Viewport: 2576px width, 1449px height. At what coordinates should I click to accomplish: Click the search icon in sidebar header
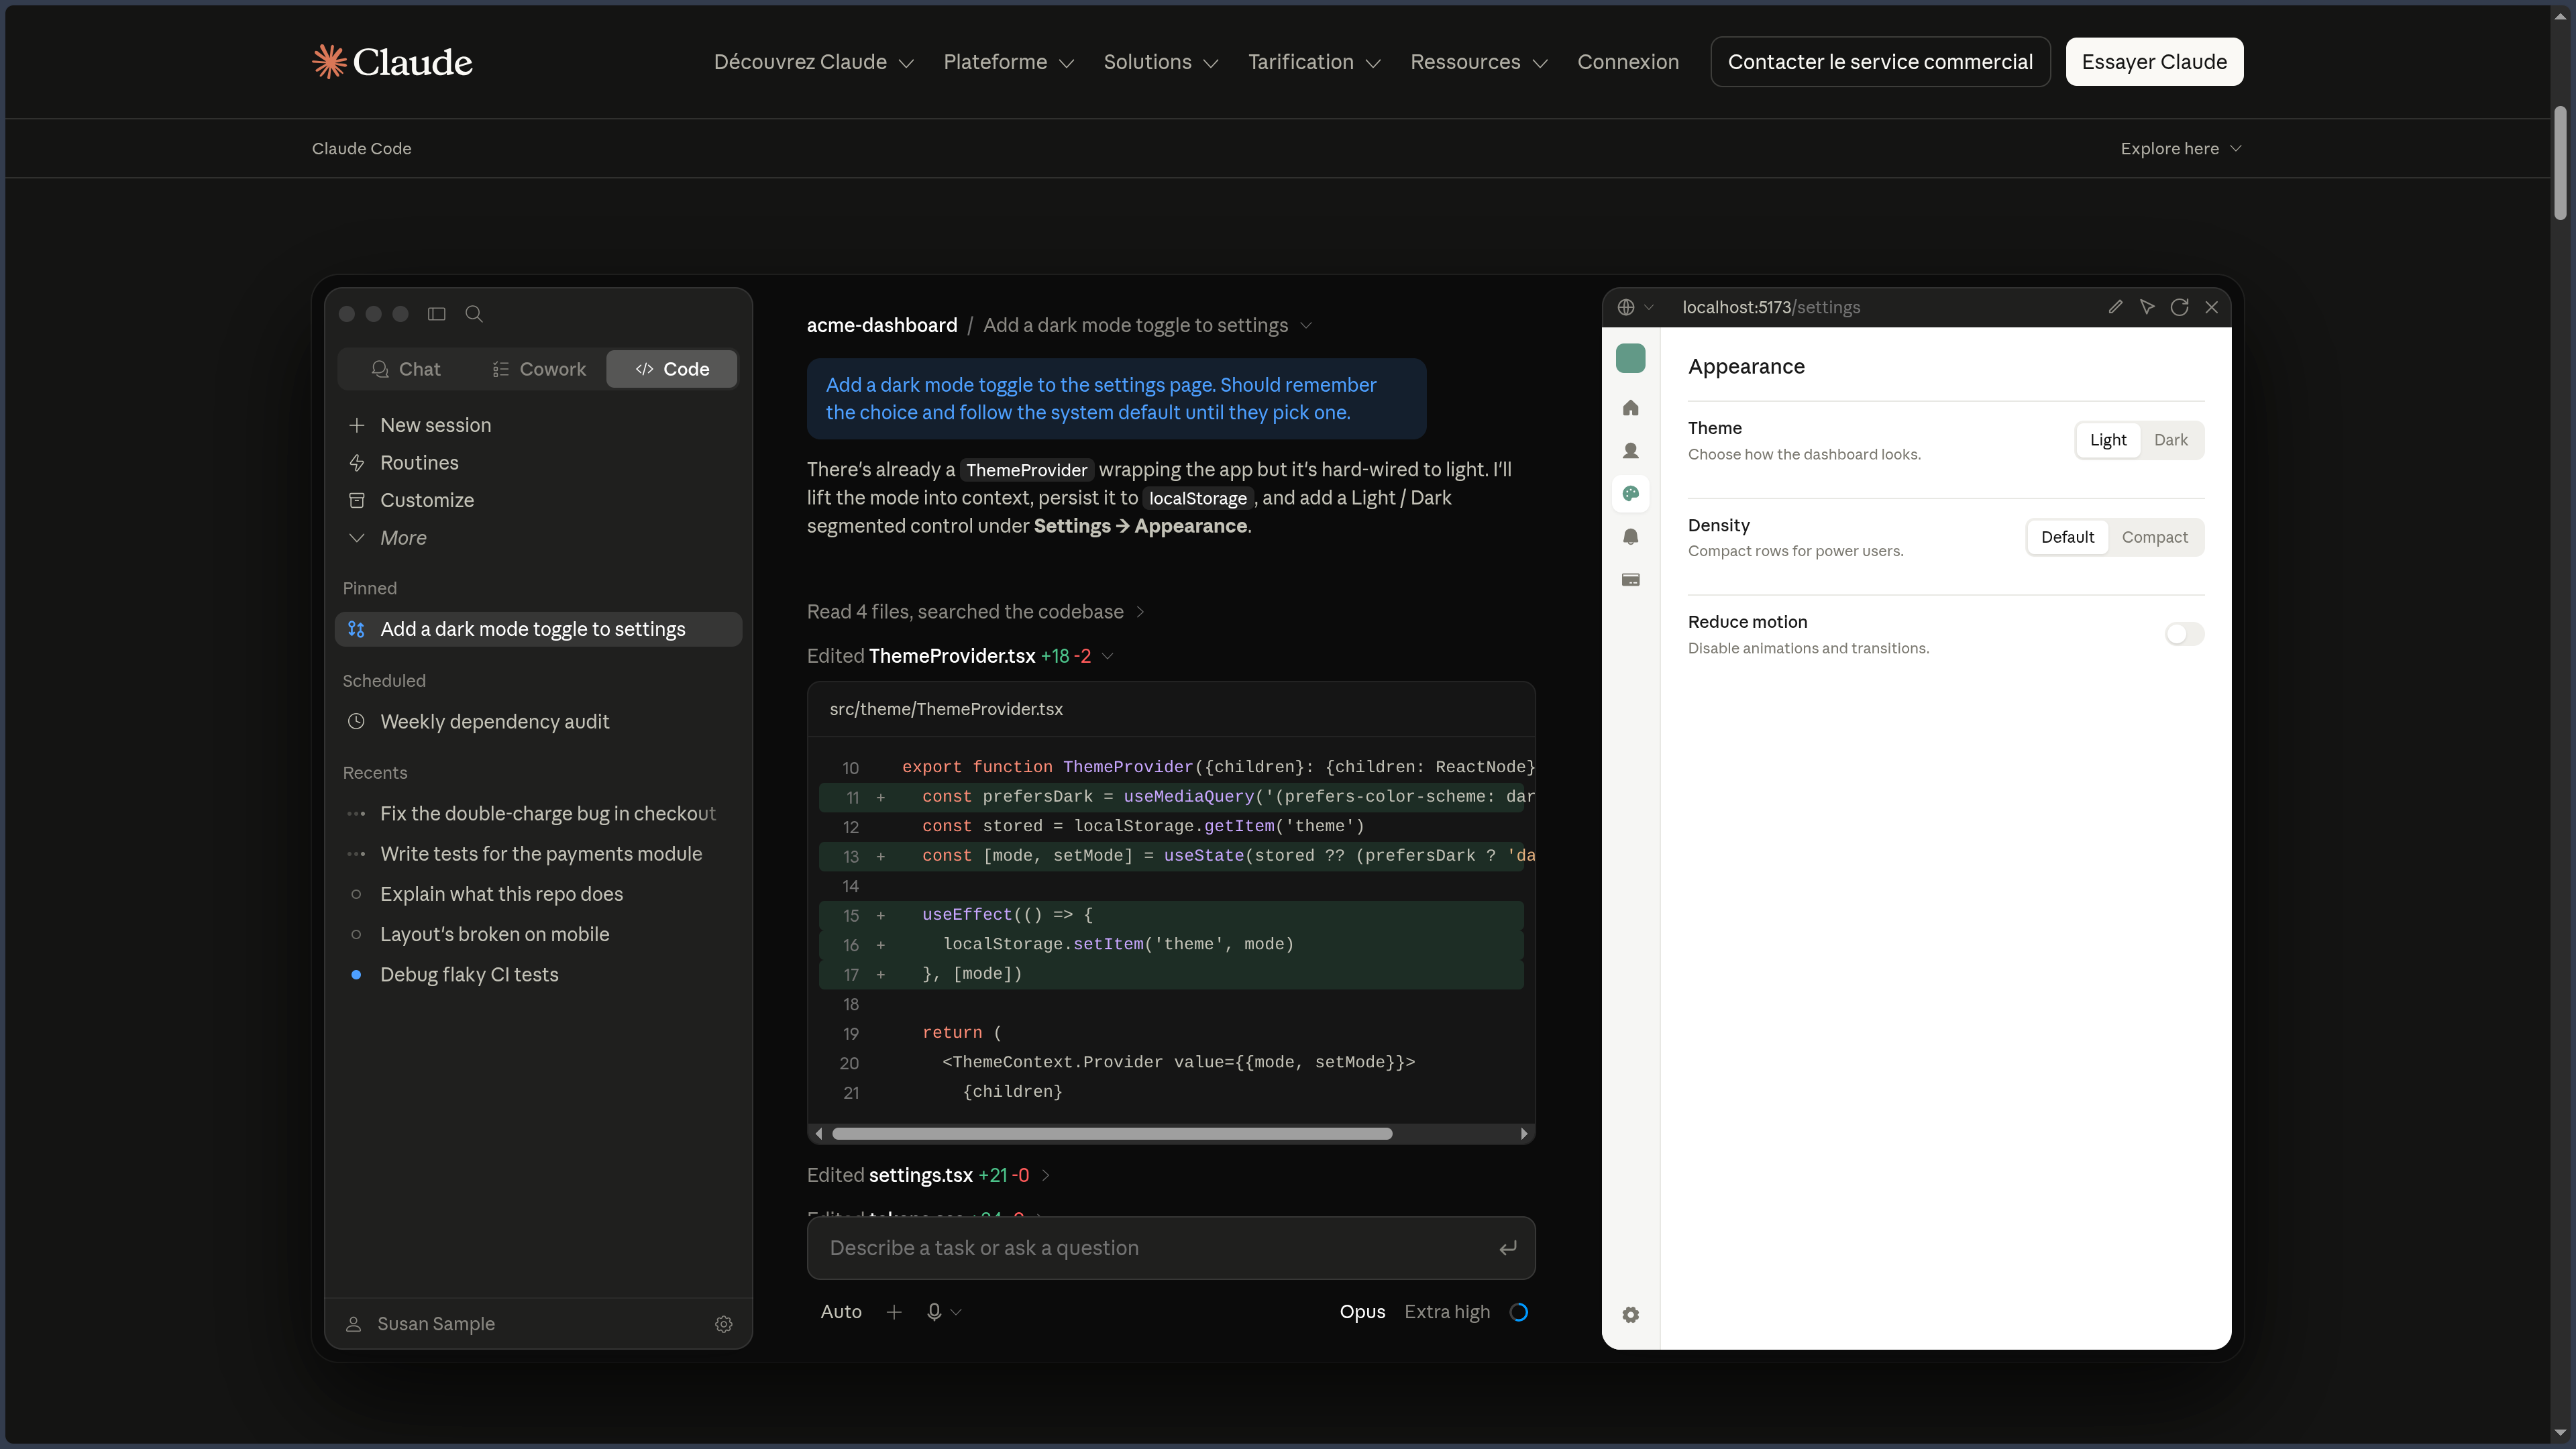coord(474,314)
